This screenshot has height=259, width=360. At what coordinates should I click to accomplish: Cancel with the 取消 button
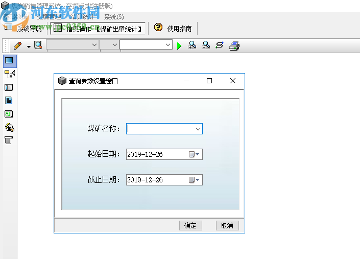click(227, 225)
